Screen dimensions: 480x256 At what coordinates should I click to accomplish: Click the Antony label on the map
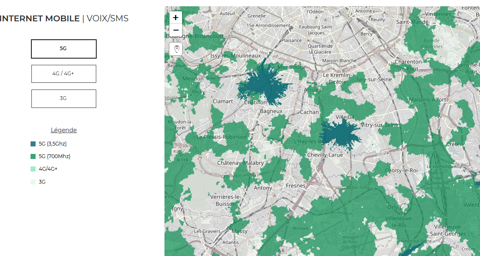pyautogui.click(x=263, y=188)
